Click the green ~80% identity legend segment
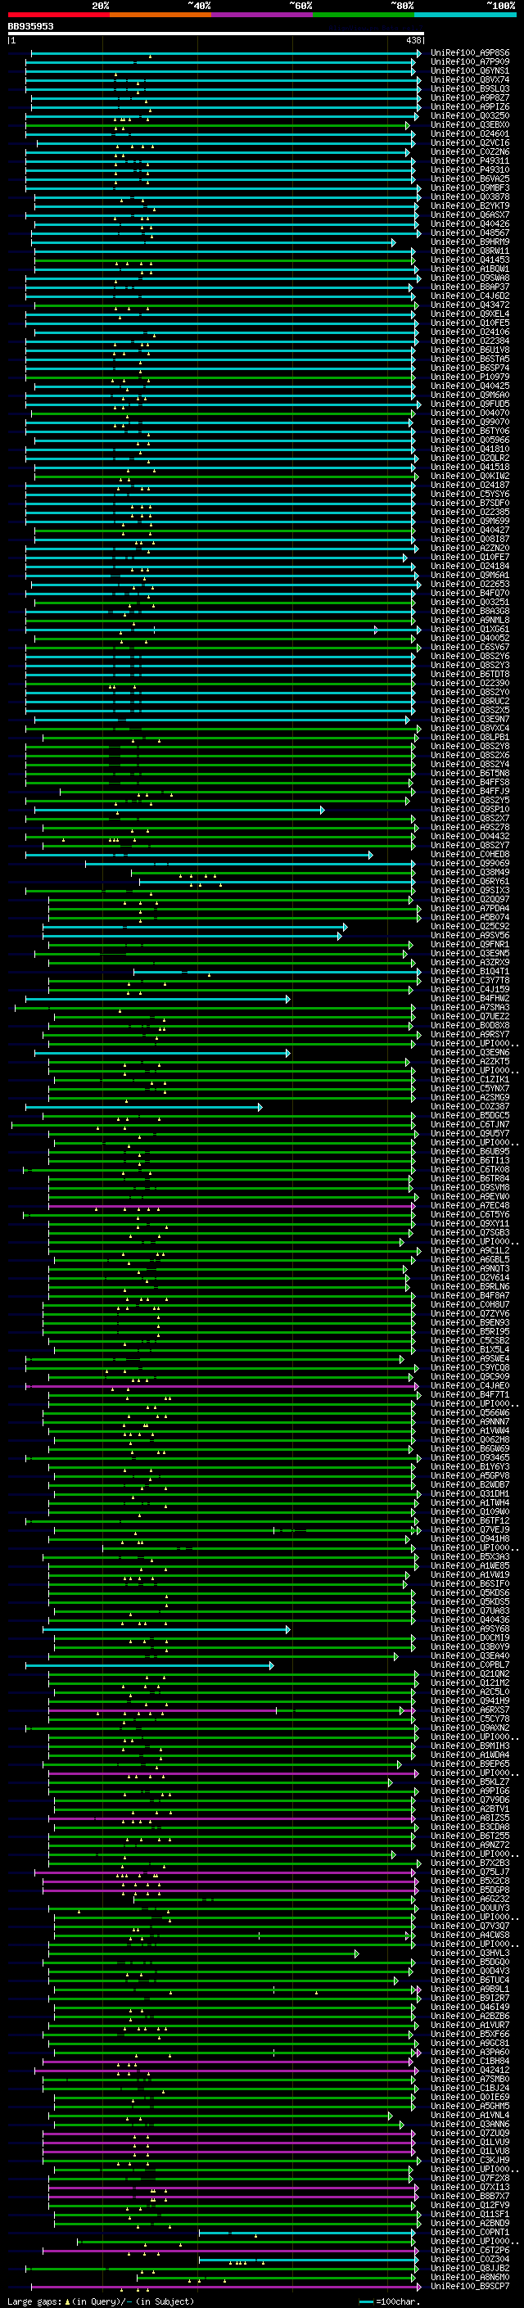Viewport: 524px width, 2308px height. point(364,15)
